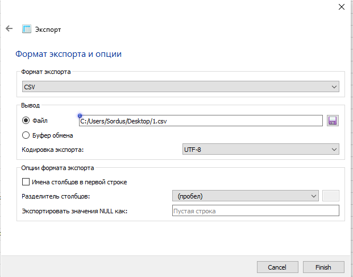Select the Буфер обмена radio button
Image resolution: width=353 pixels, height=277 pixels.
tap(26, 135)
